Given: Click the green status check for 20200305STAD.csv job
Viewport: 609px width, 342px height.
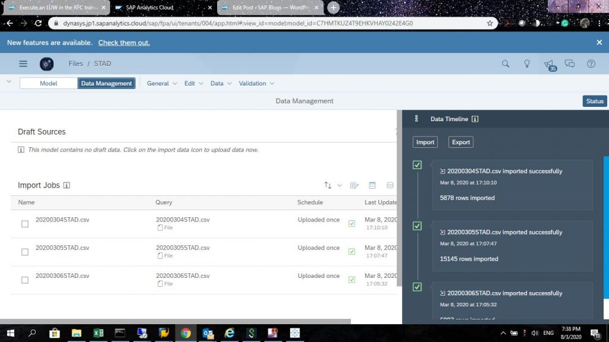Looking at the screenshot, I should point(351,251).
